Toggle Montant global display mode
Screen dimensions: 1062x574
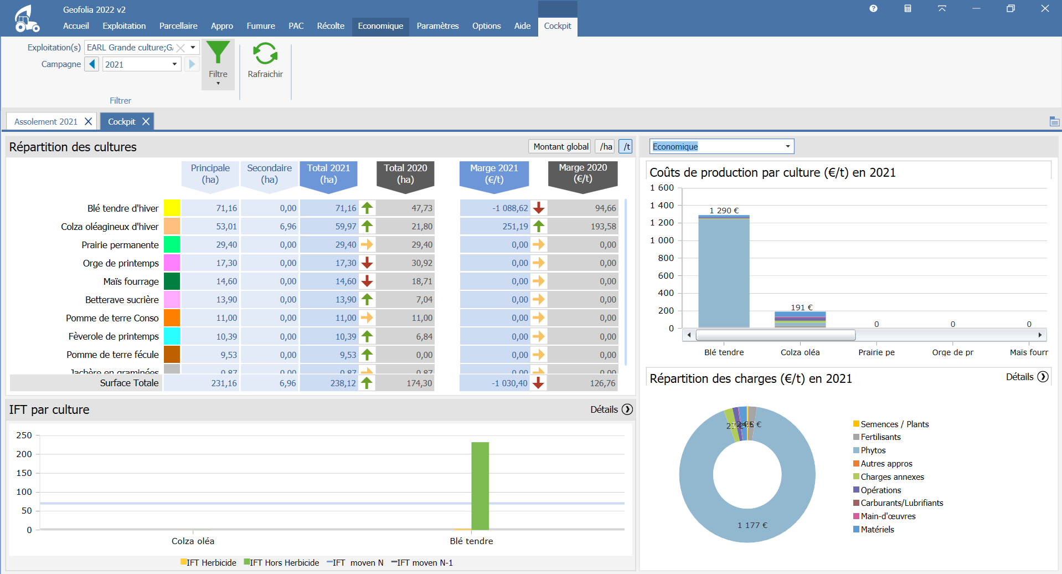(x=560, y=146)
